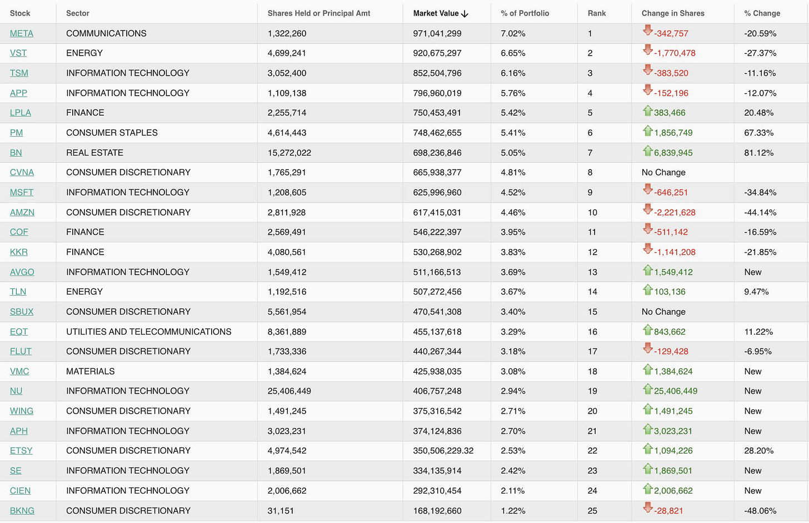The height and width of the screenshot is (523, 809).
Task: Sort by Change in Shares header
Action: [673, 13]
